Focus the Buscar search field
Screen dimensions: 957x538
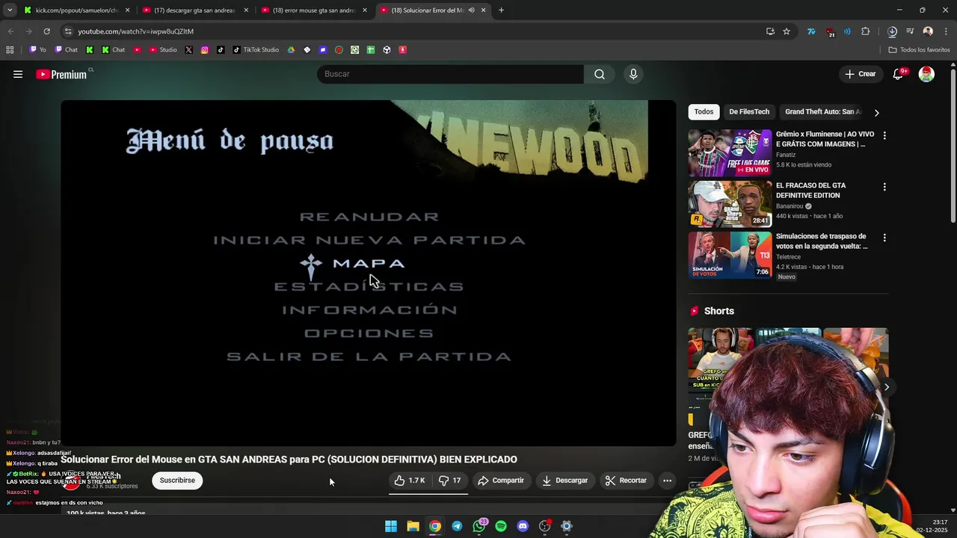[x=450, y=74]
